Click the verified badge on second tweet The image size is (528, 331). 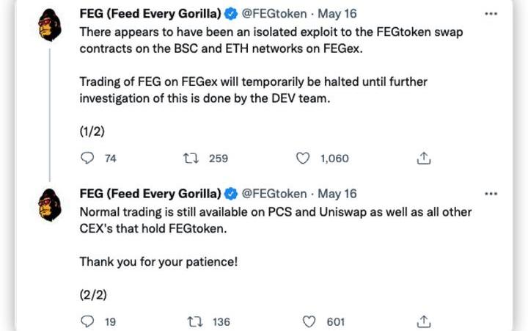pyautogui.click(x=232, y=194)
